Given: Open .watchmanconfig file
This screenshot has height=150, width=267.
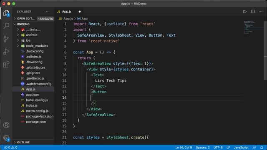Looking at the screenshot, I should click(x=39, y=84).
